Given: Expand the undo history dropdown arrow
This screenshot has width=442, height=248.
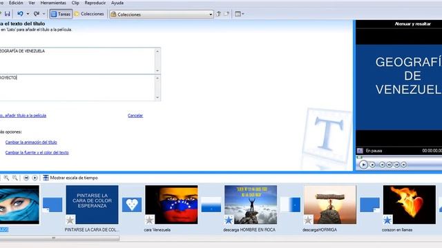Looking at the screenshot, I should click(x=28, y=14).
